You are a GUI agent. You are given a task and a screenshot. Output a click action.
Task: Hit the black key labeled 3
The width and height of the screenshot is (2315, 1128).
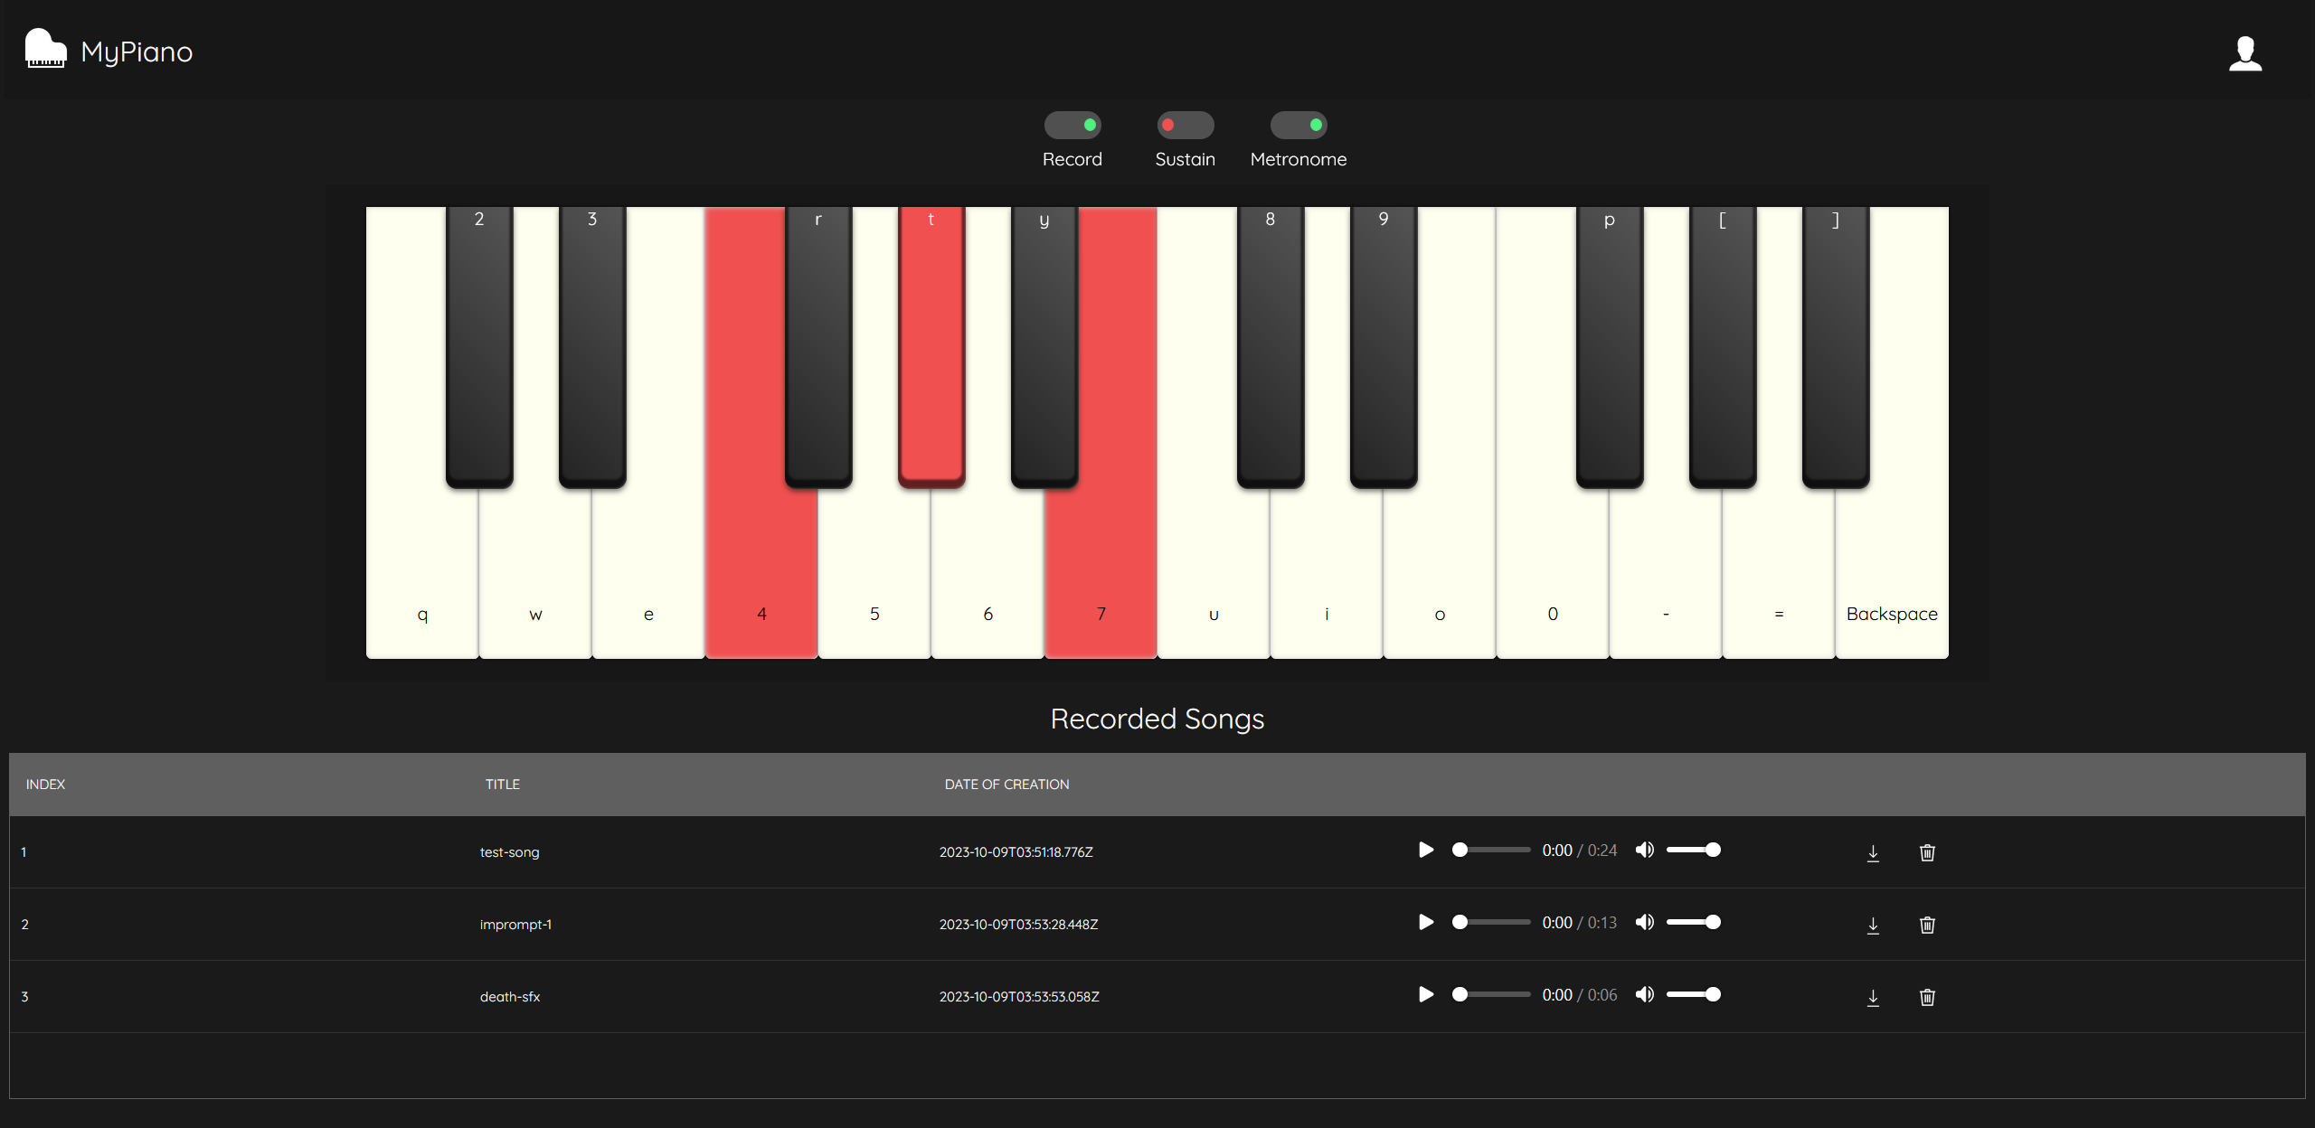(592, 347)
